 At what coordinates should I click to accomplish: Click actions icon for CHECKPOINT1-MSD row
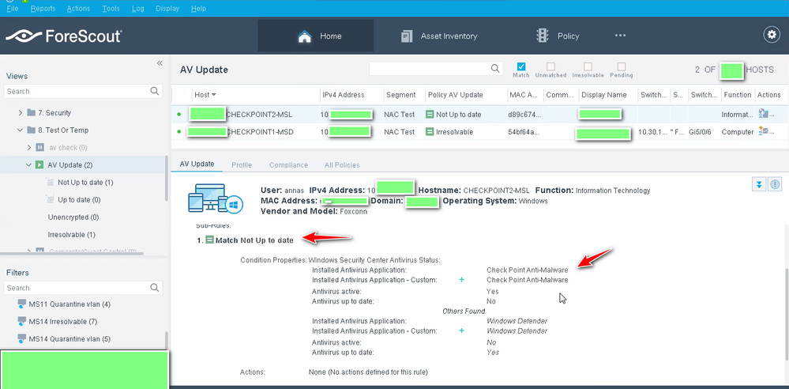[x=763, y=131]
